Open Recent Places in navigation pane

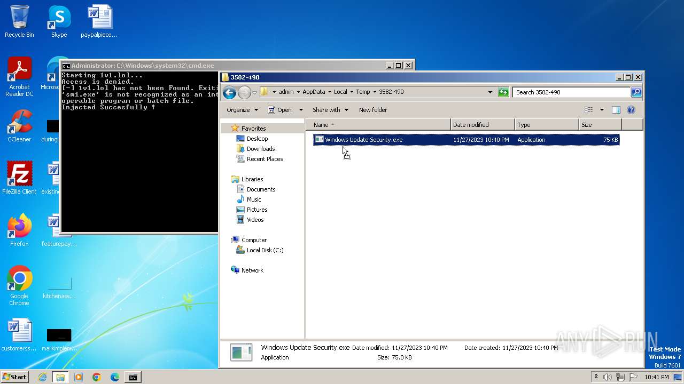[265, 159]
